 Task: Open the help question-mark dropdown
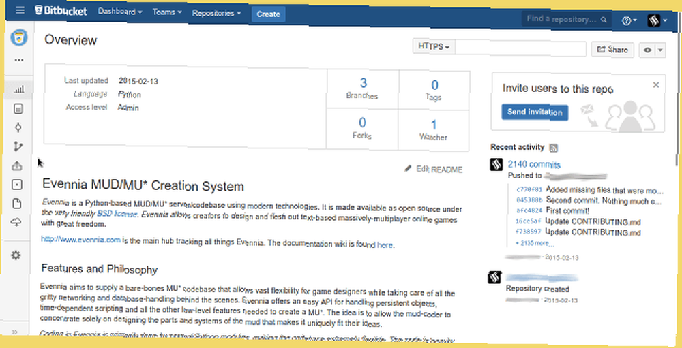(629, 20)
